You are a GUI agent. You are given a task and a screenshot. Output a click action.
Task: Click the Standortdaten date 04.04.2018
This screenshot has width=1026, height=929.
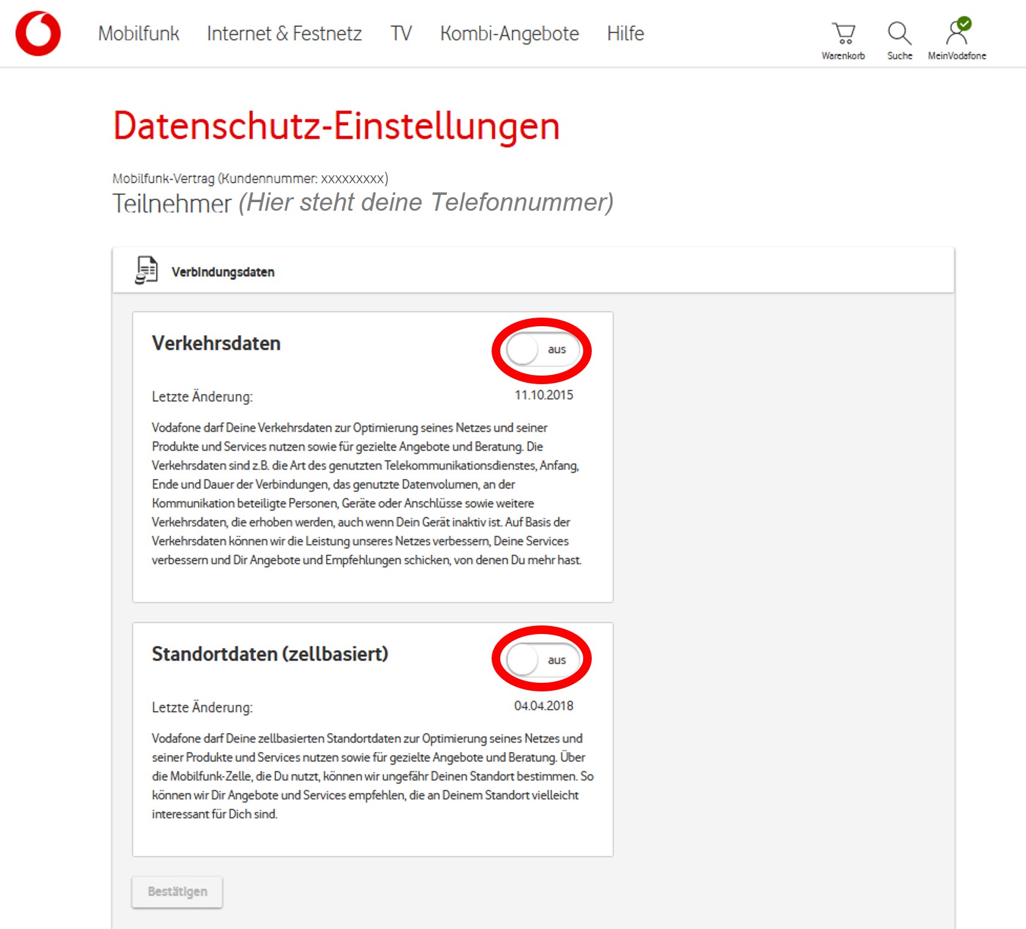544,706
